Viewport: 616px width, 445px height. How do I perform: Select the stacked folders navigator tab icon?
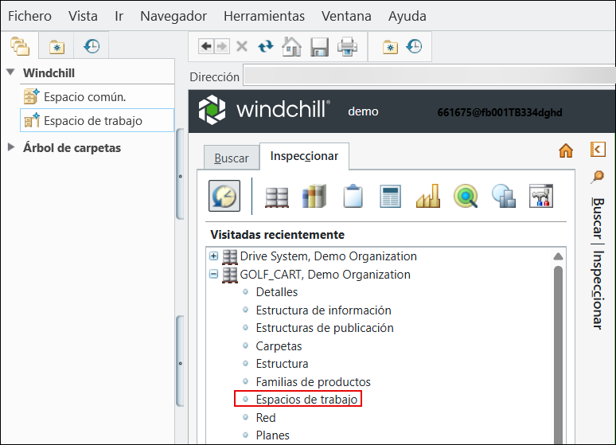(20, 46)
